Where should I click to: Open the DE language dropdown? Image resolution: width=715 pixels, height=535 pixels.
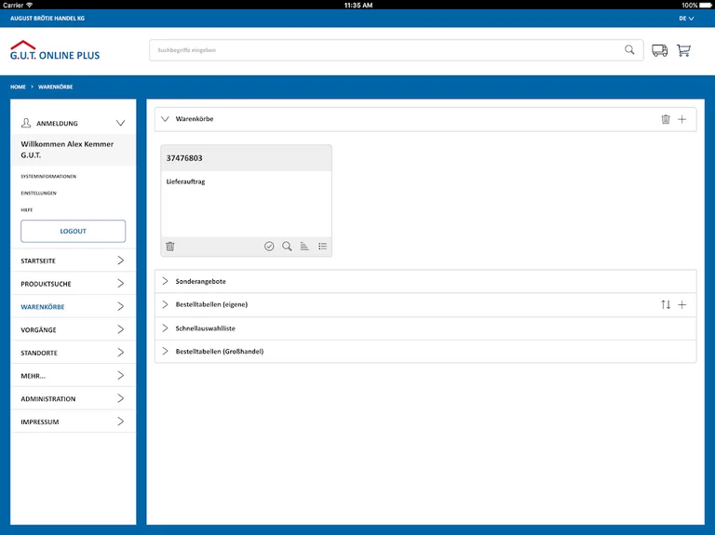pos(686,19)
